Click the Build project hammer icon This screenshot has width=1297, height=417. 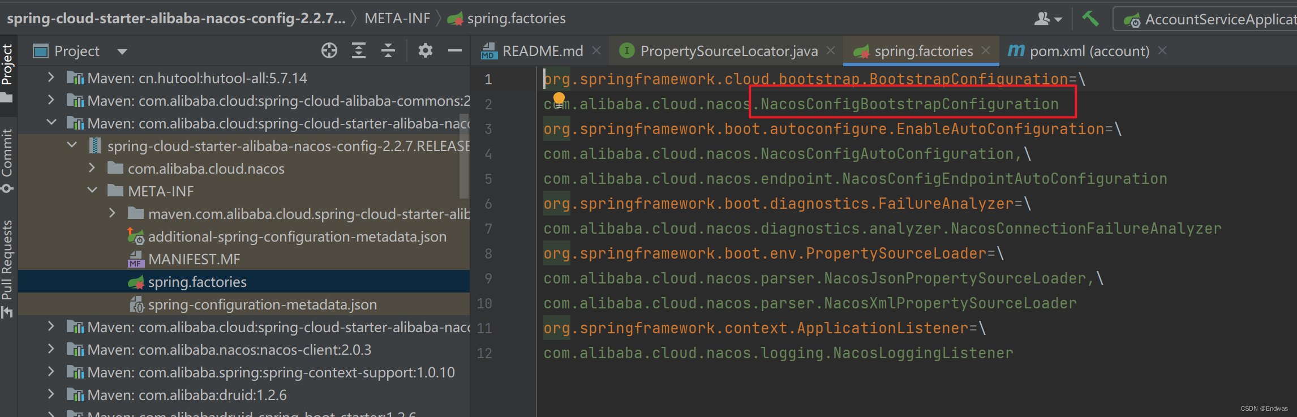1090,19
